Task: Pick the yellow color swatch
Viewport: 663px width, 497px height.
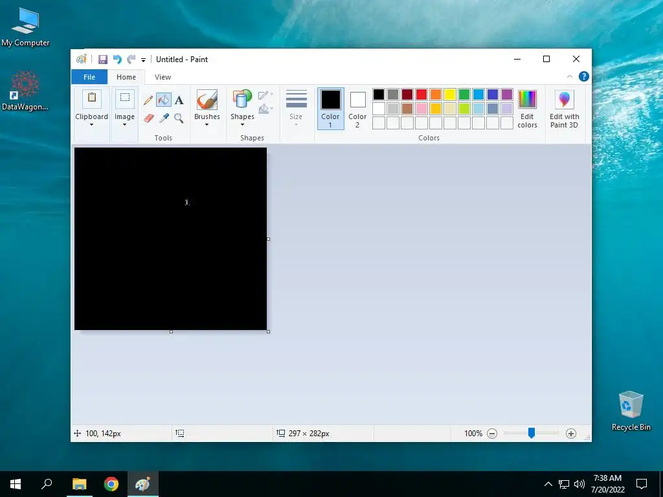Action: pos(450,94)
